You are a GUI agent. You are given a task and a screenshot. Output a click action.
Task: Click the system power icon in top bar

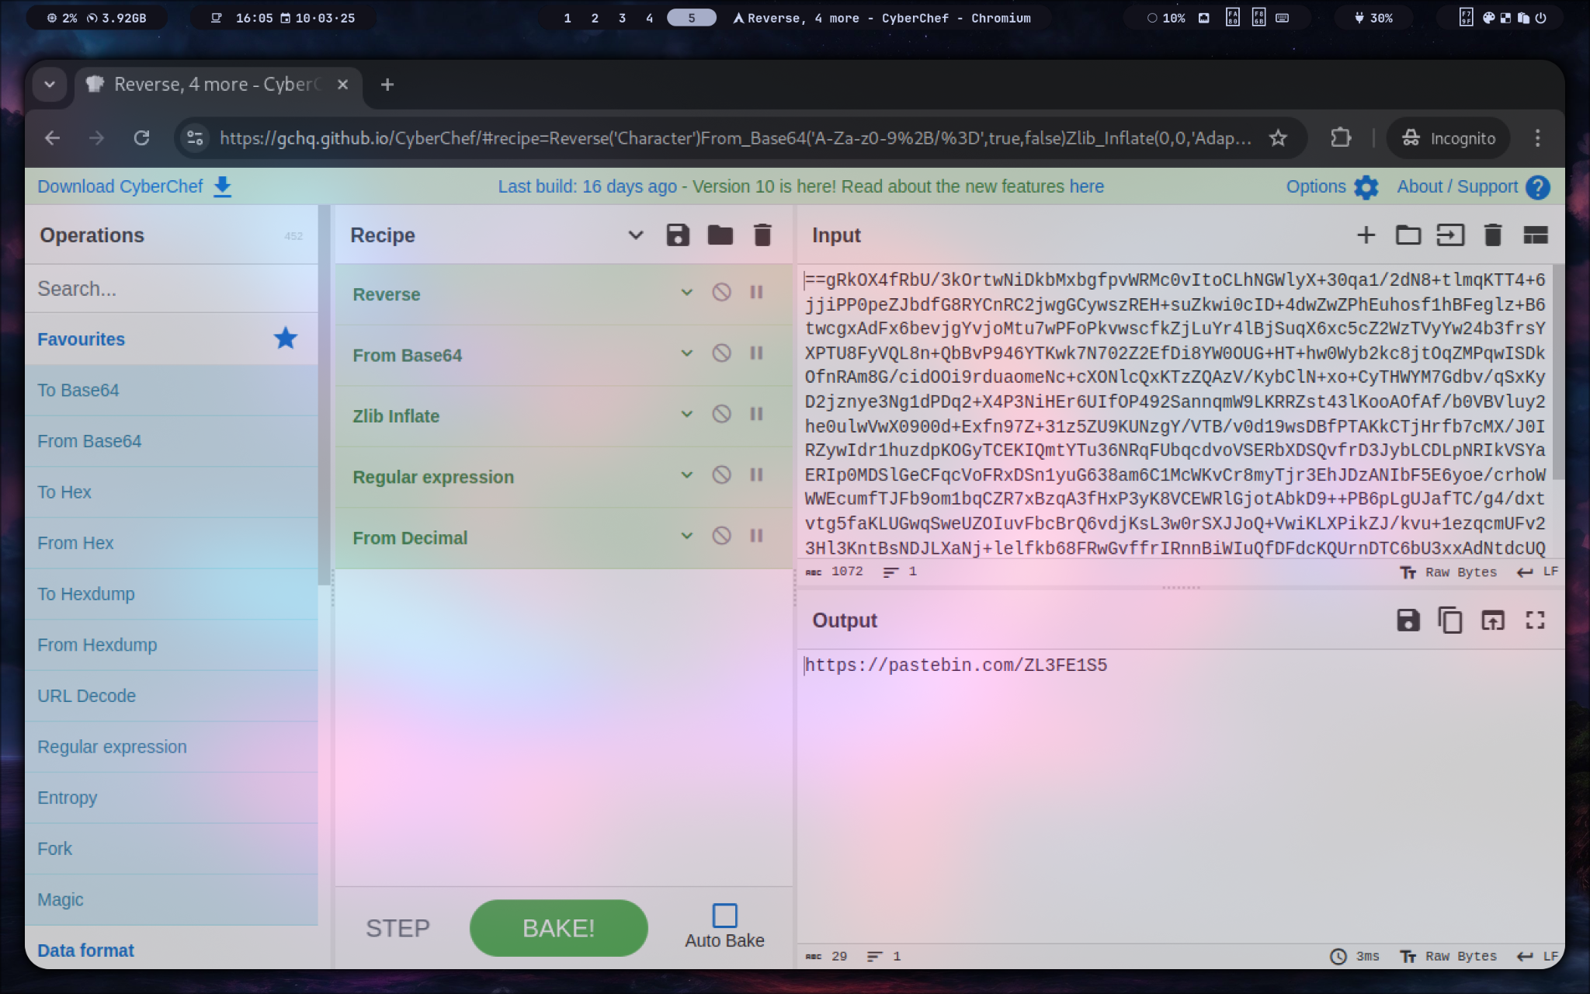tap(1541, 18)
